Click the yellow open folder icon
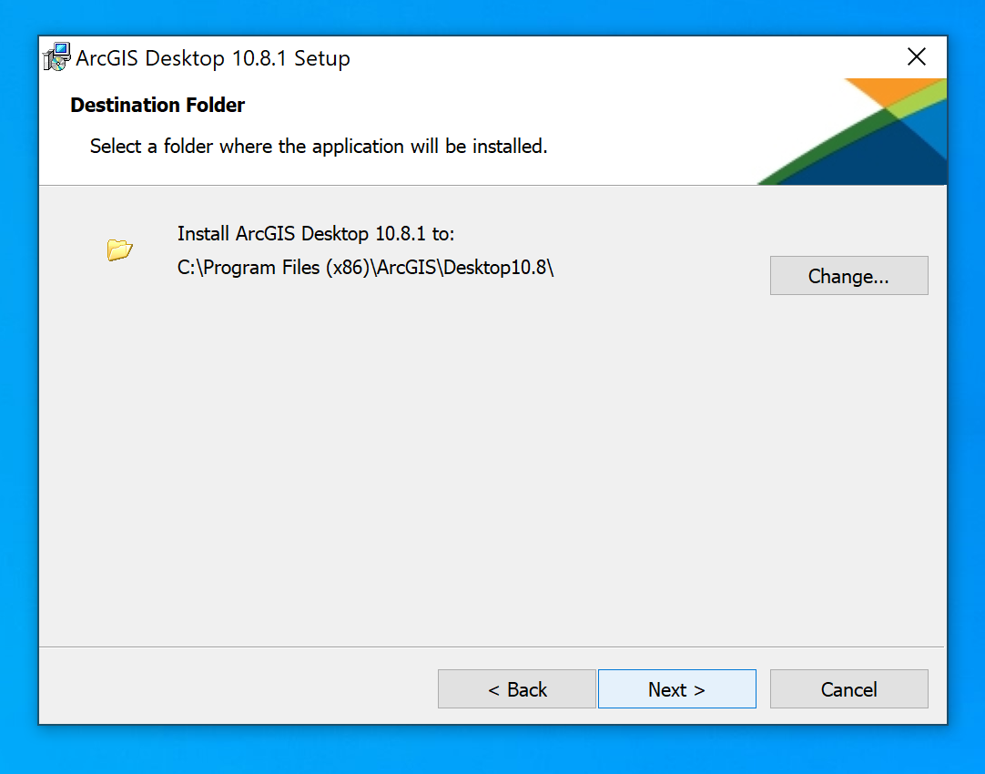Screen dimensions: 985x774 [x=119, y=250]
